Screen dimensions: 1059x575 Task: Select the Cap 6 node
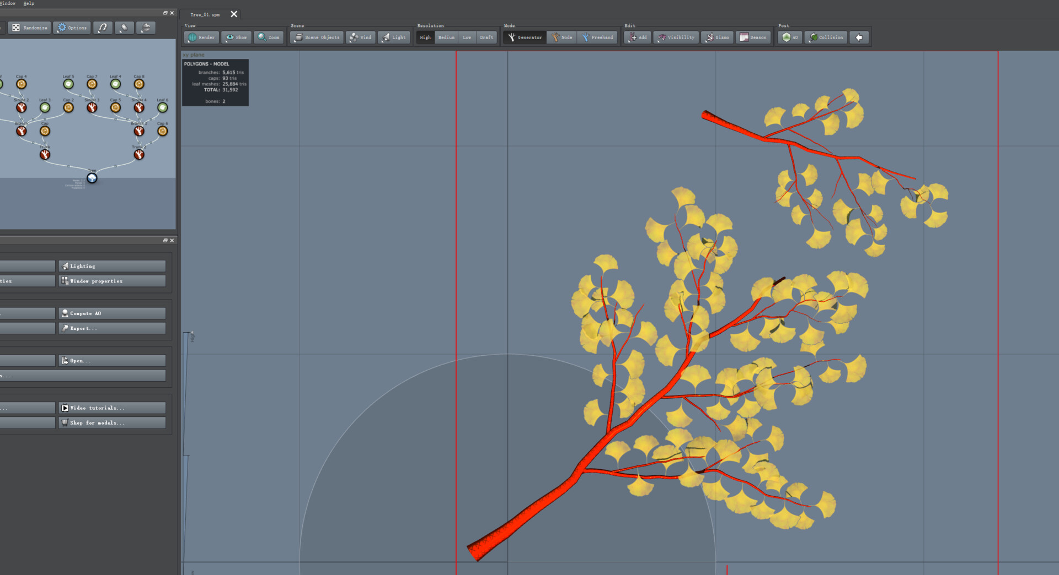click(x=163, y=131)
